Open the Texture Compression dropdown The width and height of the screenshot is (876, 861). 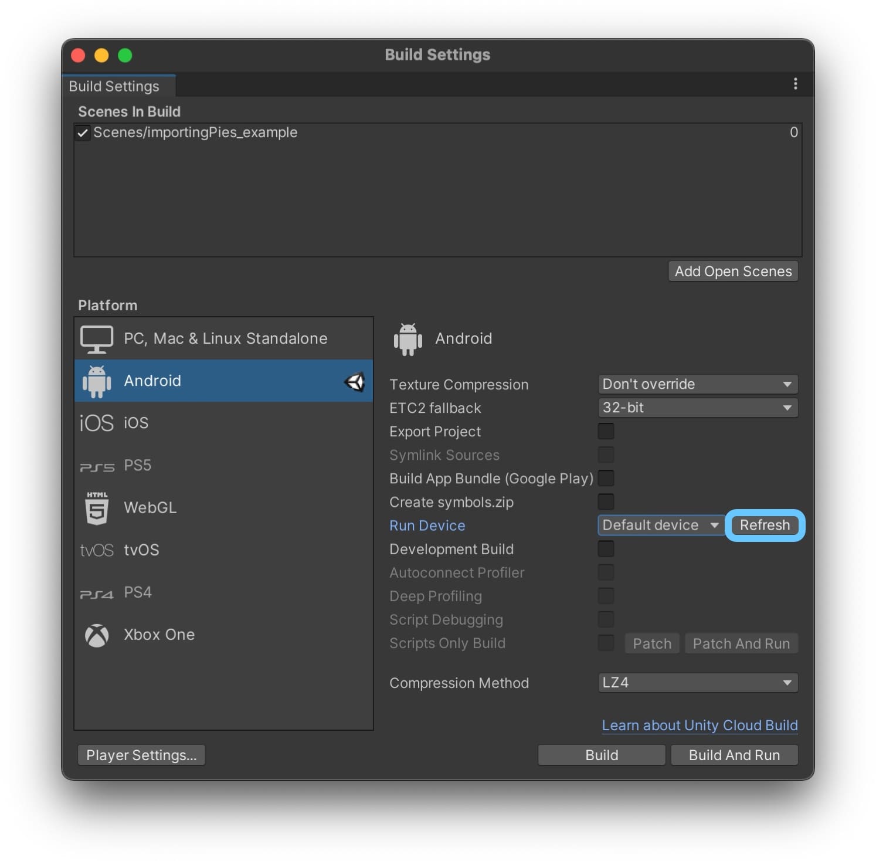698,384
